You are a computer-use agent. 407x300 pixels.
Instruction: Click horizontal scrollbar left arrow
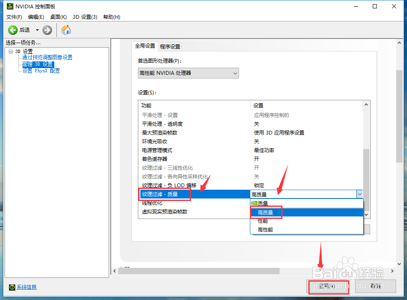click(x=115, y=271)
